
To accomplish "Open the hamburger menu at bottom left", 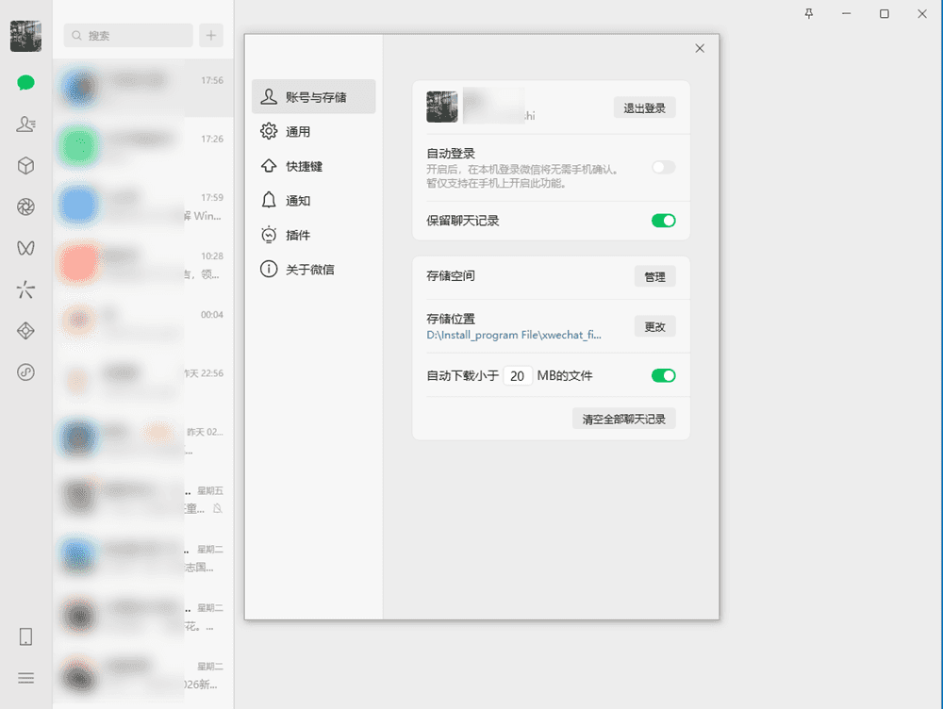I will [25, 678].
